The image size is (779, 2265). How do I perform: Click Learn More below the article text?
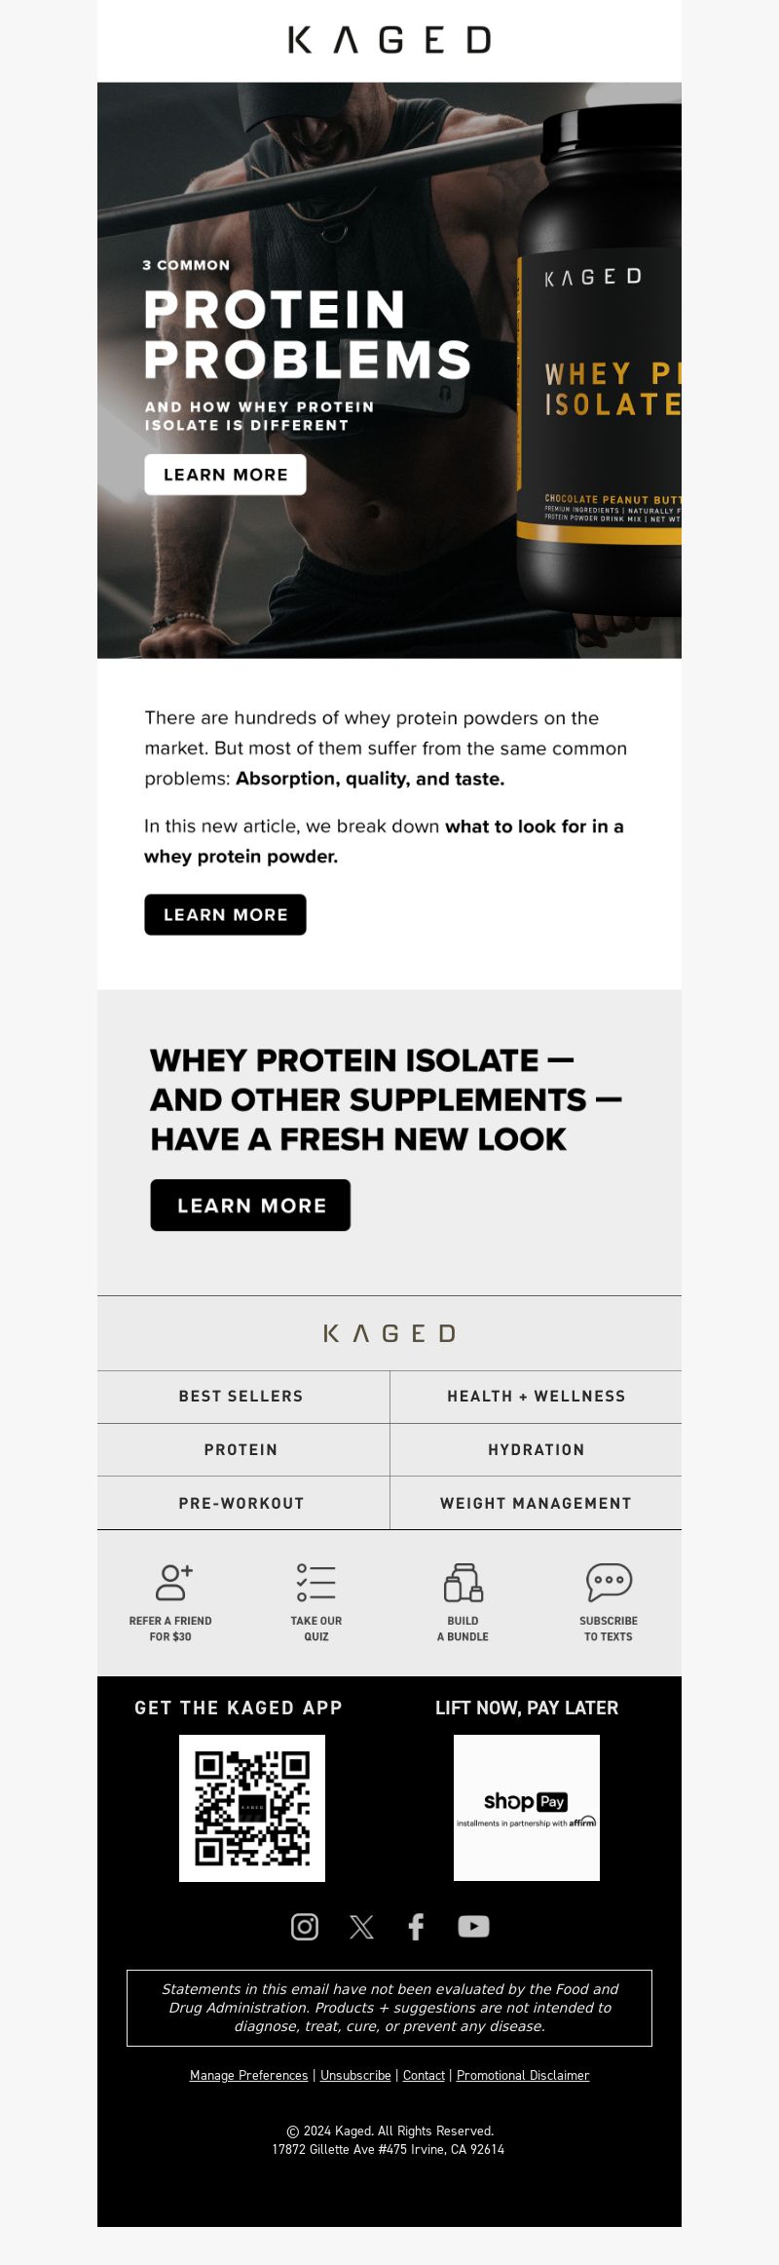pos(225,915)
